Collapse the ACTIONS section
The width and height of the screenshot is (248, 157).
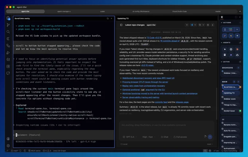point(226,23)
